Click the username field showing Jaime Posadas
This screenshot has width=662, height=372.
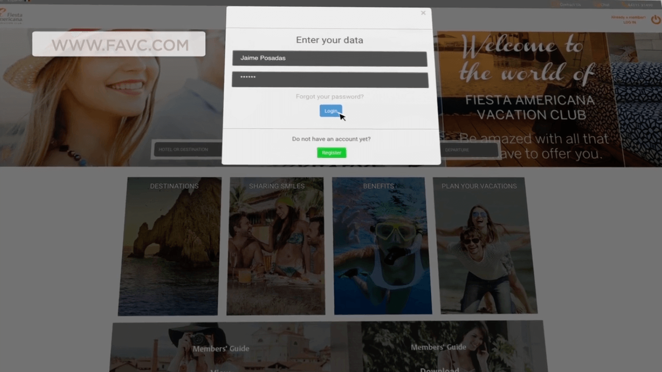pos(330,58)
